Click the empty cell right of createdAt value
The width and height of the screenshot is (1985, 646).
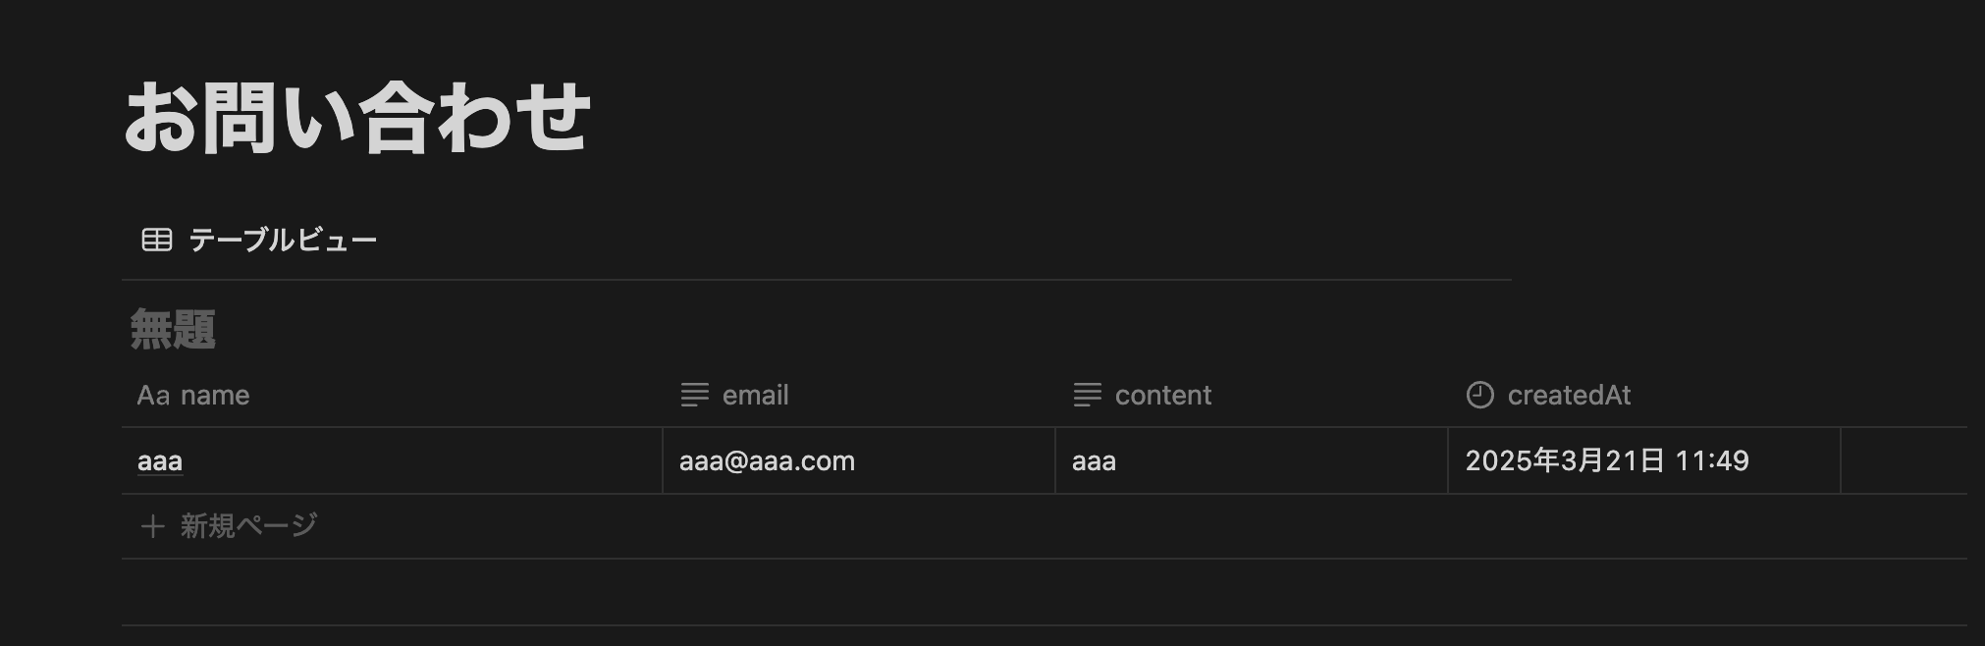[1903, 461]
